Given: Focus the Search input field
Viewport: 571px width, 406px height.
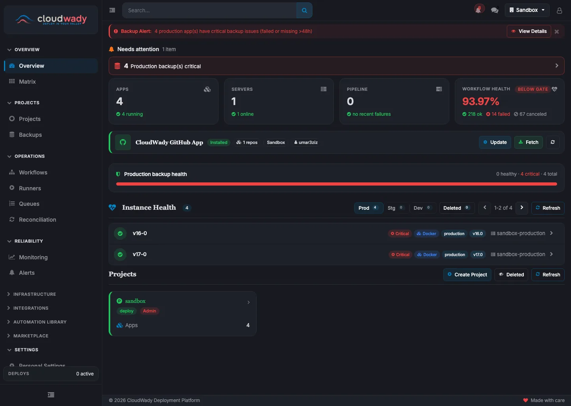Looking at the screenshot, I should tap(209, 10).
